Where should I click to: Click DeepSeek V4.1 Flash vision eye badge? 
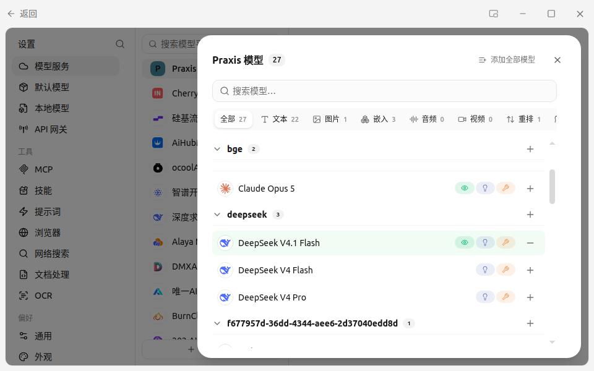click(465, 242)
